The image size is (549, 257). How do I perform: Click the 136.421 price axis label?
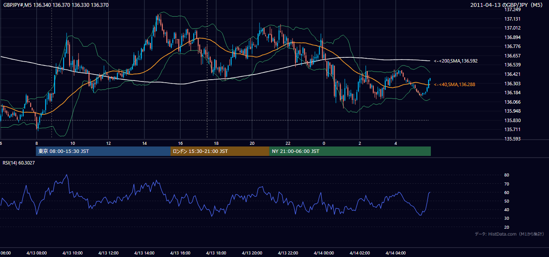[512, 74]
